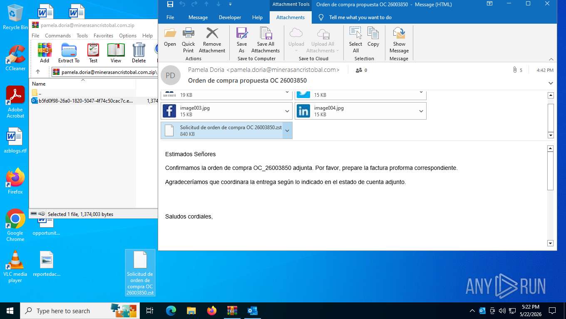
Task: Select the CCleaner desktop shortcut
Action: tap(15, 58)
